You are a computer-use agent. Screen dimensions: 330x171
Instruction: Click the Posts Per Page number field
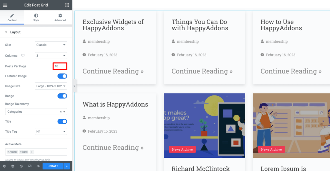[60, 66]
